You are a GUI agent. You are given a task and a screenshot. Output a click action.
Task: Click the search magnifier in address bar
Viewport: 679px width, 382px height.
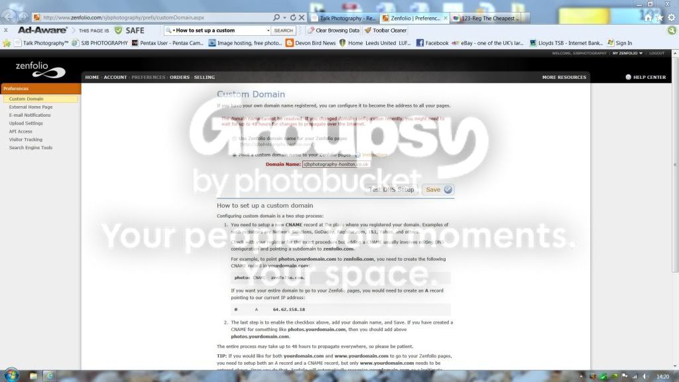[277, 17]
